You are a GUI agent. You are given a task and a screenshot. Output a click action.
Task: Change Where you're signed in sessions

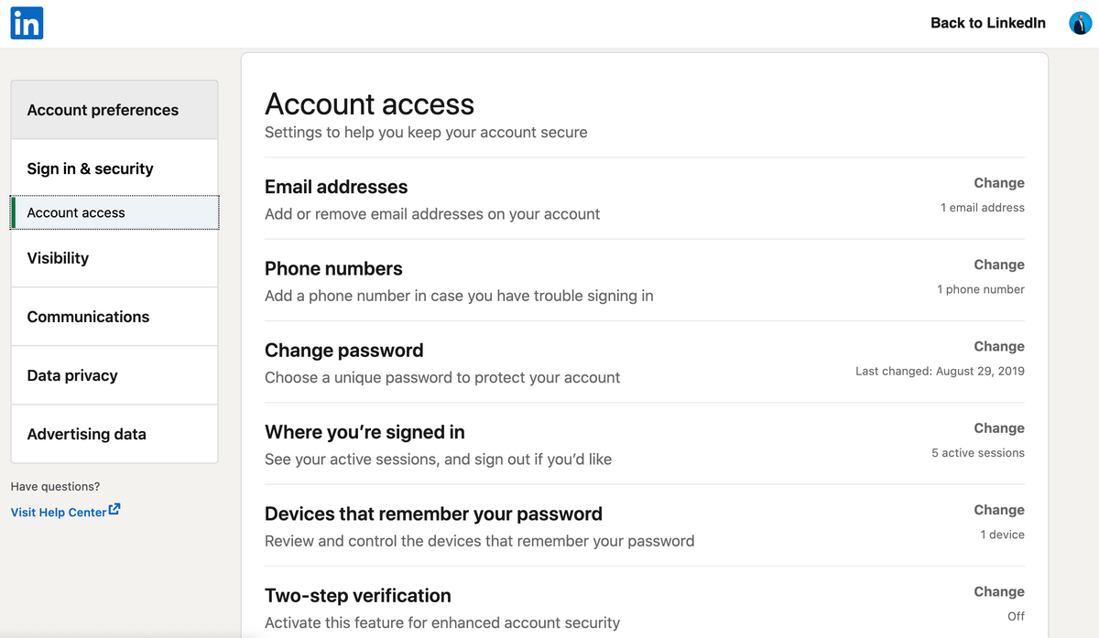pos(999,427)
